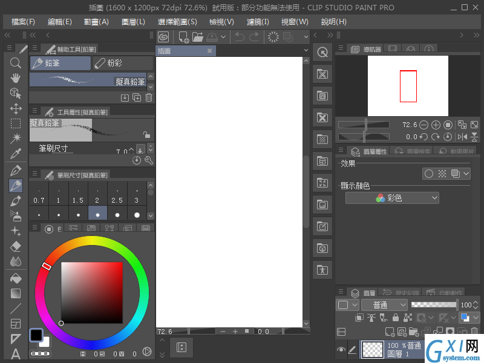This screenshot has width=484, height=363.
Task: Open the 彩色 display color dropdown
Action: [392, 198]
